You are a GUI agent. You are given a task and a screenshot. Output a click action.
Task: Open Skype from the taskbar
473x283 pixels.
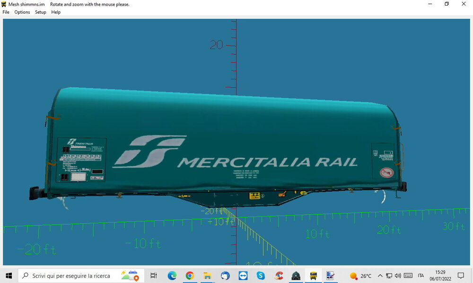(x=261, y=275)
